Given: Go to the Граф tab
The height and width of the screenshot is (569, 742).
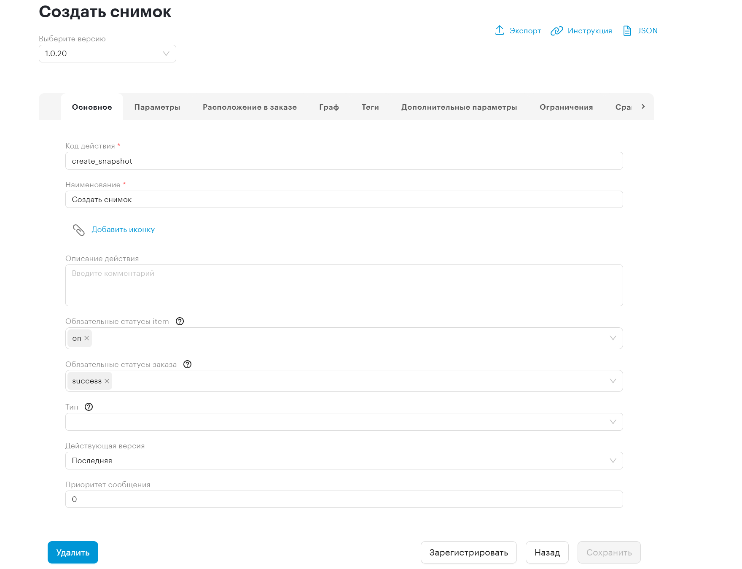Looking at the screenshot, I should 329,107.
